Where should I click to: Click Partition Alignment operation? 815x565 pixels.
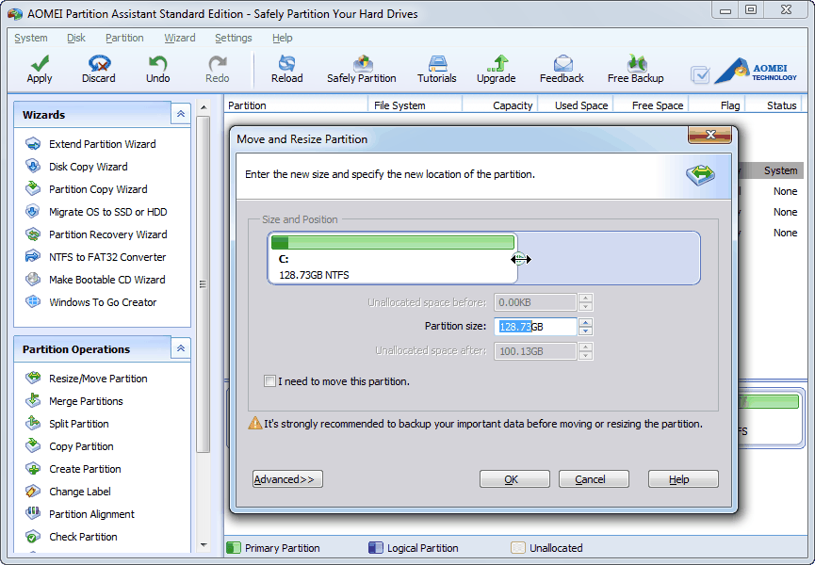click(x=92, y=514)
